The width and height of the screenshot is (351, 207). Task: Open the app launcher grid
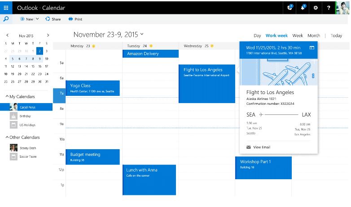point(6,8)
